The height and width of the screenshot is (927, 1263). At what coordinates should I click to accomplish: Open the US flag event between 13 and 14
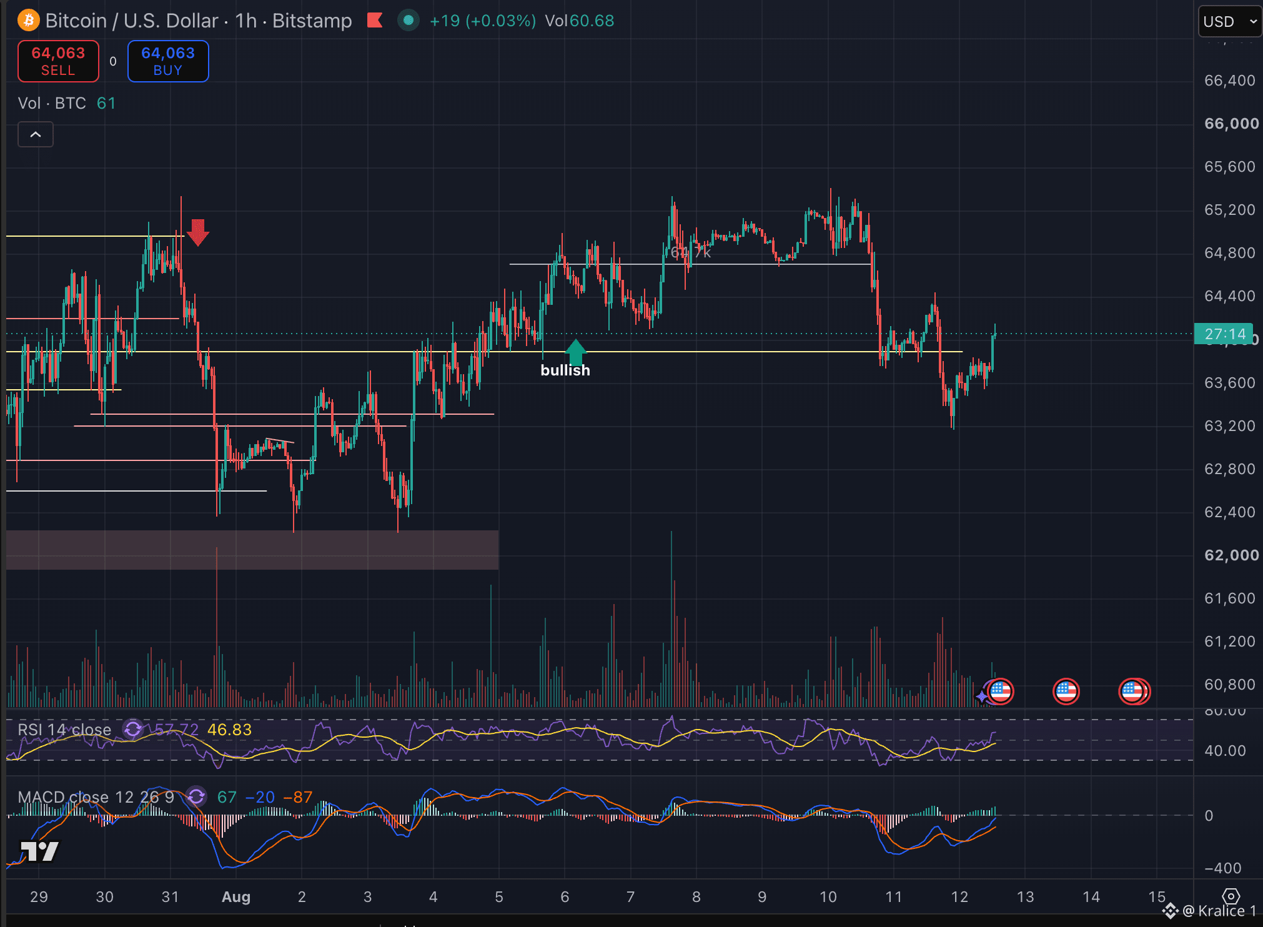coord(1066,692)
